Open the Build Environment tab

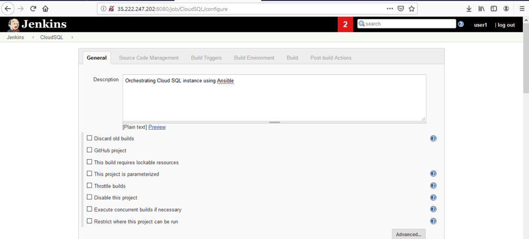pyautogui.click(x=254, y=58)
